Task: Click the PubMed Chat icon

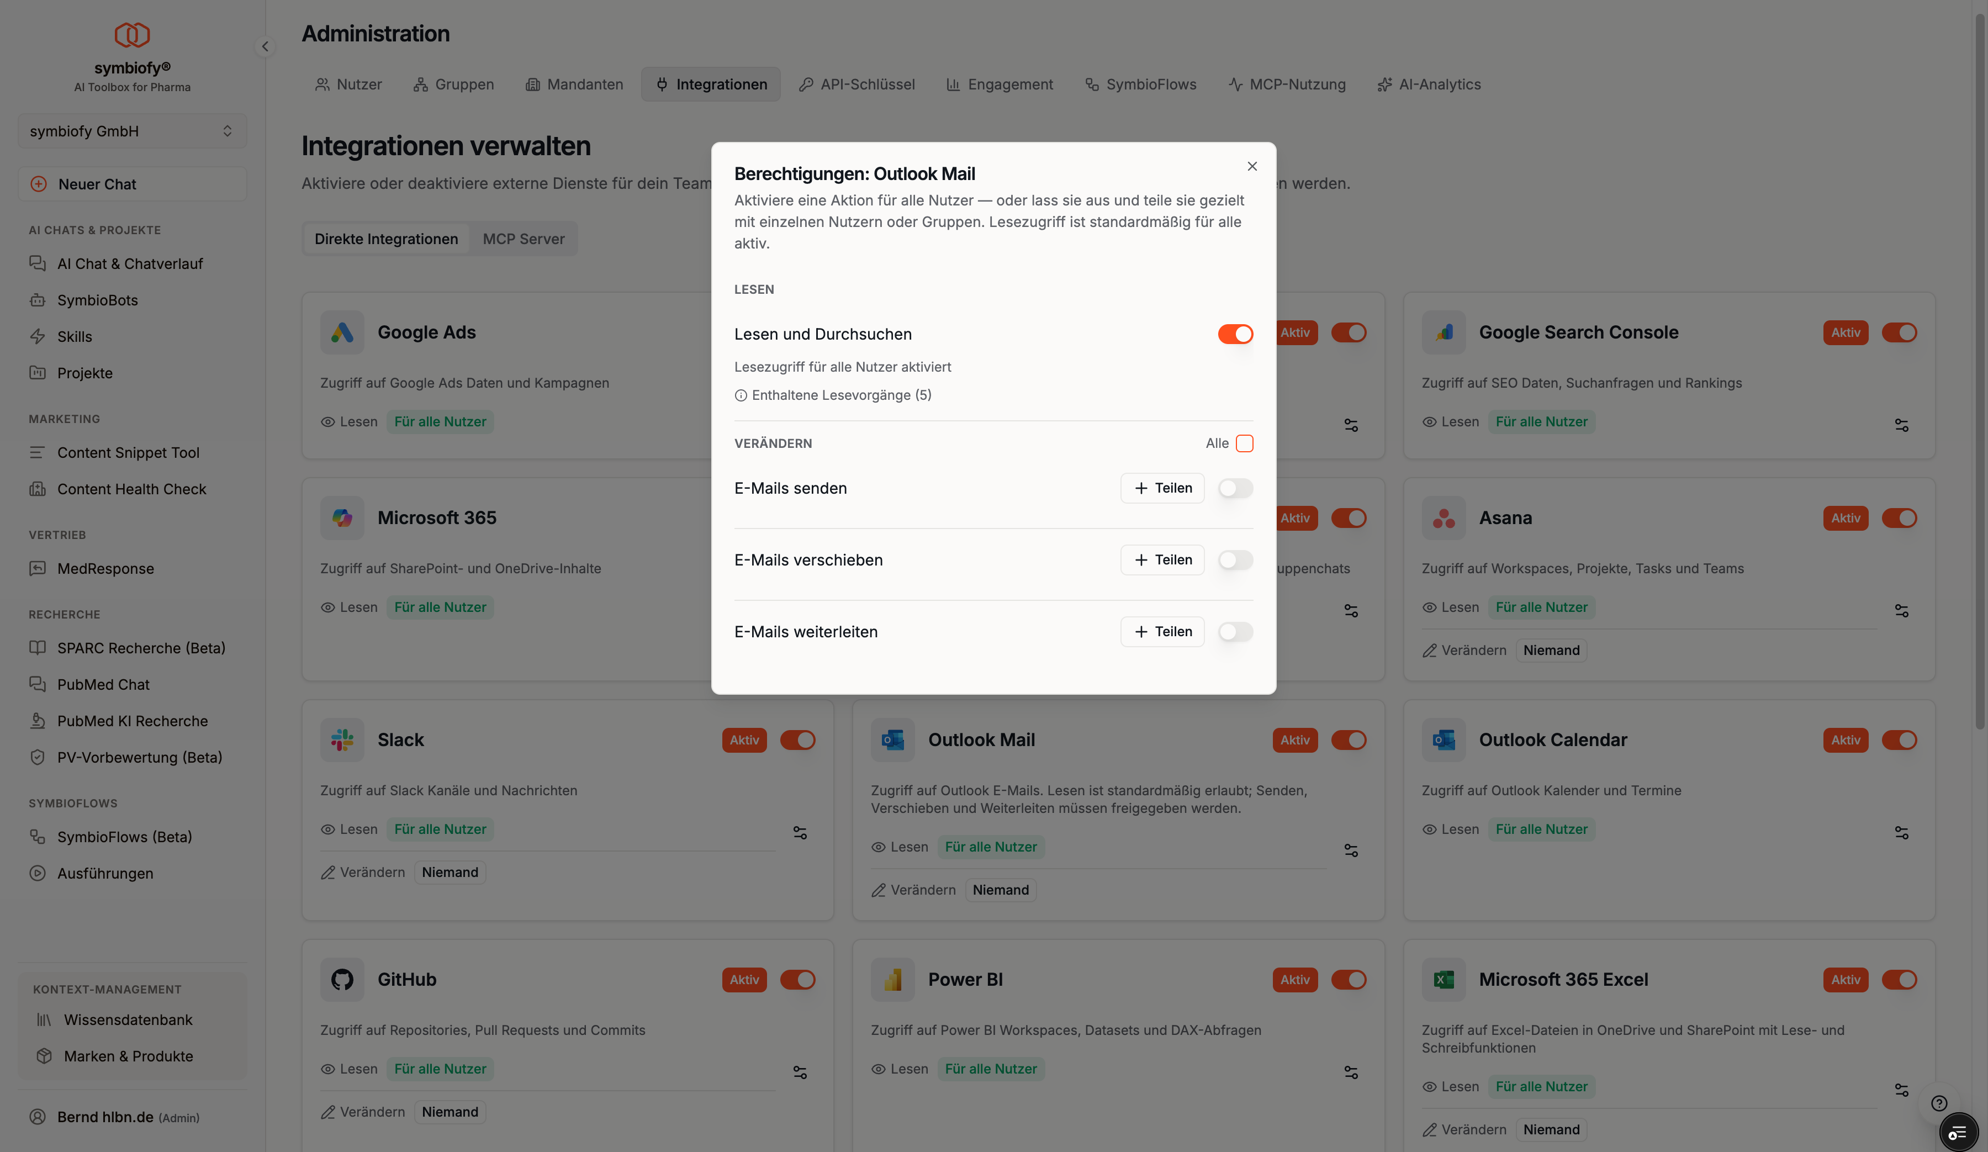Action: (37, 684)
